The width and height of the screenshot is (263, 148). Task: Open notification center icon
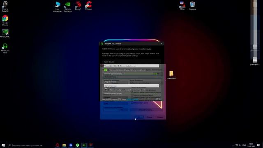pos(258,145)
